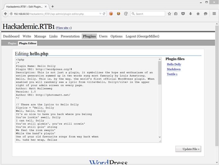219x165 pixels.
Task: Maximize the browser window
Action: click(x=207, y=2)
